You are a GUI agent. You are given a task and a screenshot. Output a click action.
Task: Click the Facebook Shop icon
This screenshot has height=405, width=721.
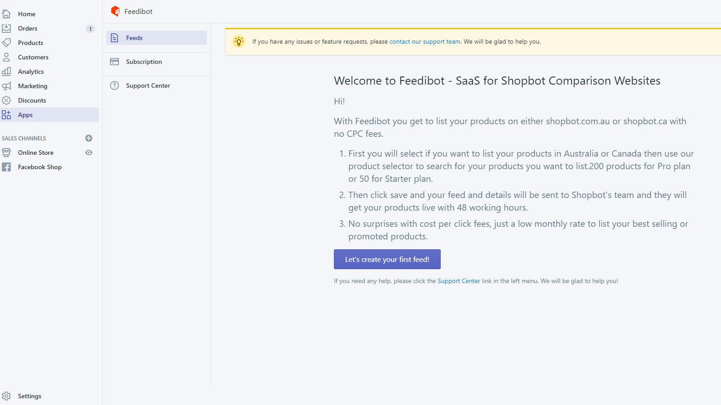point(7,167)
